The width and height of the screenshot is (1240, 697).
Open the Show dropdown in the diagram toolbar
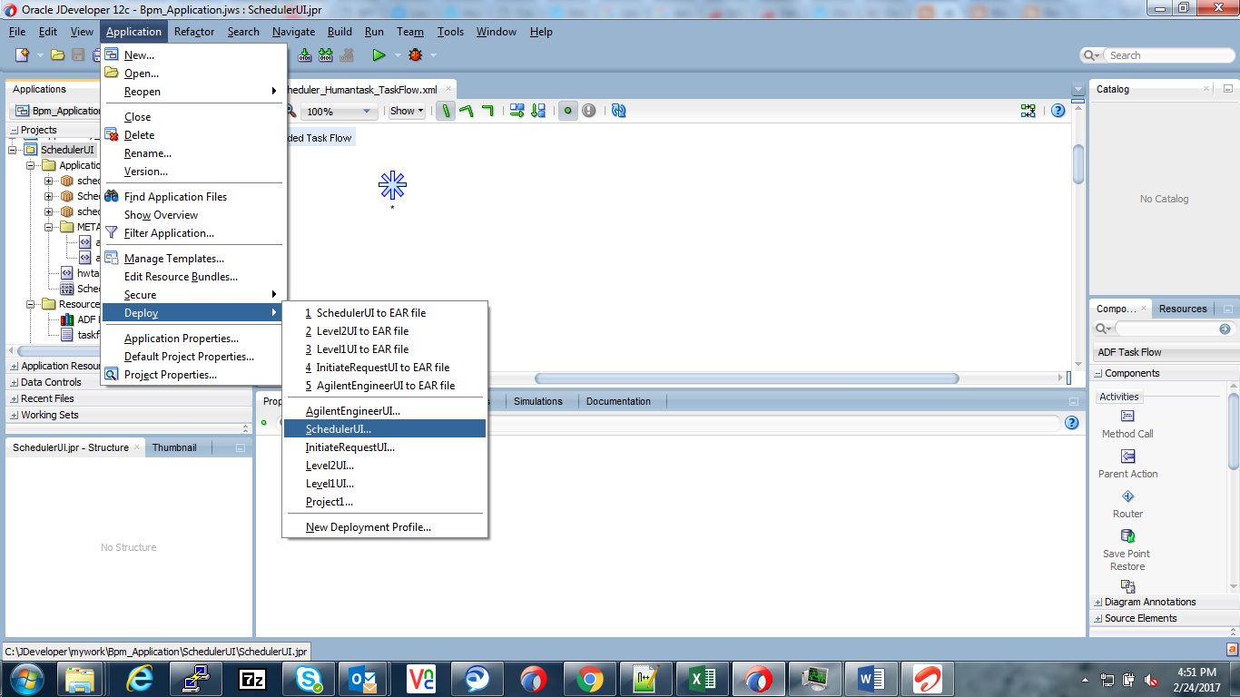406,111
